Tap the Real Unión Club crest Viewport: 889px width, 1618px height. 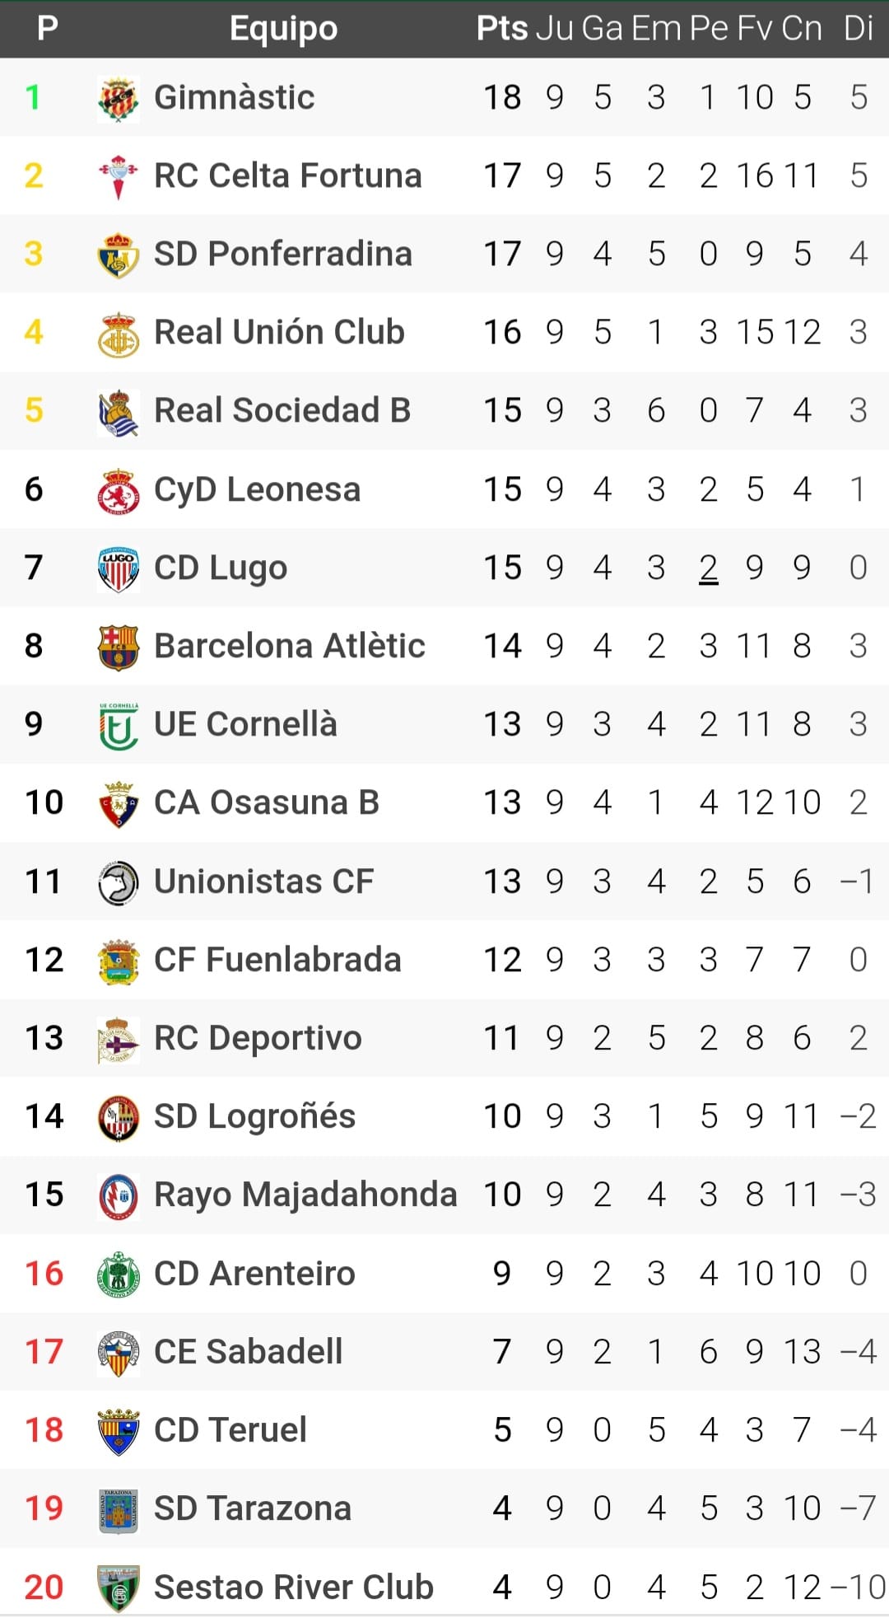[118, 333]
